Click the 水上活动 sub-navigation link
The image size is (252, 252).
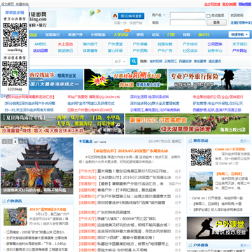click(x=65, y=44)
